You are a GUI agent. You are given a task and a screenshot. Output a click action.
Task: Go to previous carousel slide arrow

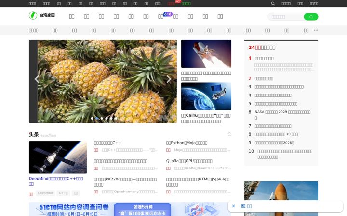click(37, 79)
